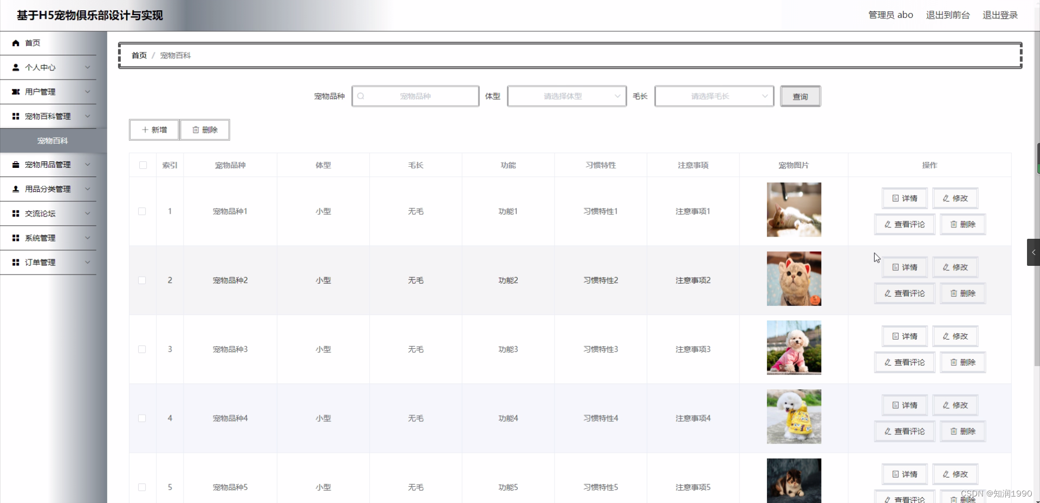Open the 毛长 dropdown
The image size is (1040, 503).
714,96
